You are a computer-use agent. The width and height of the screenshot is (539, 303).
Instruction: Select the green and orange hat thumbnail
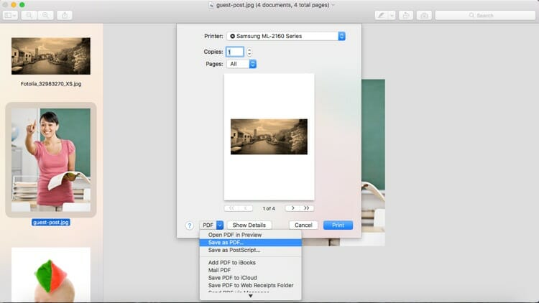coord(51,275)
